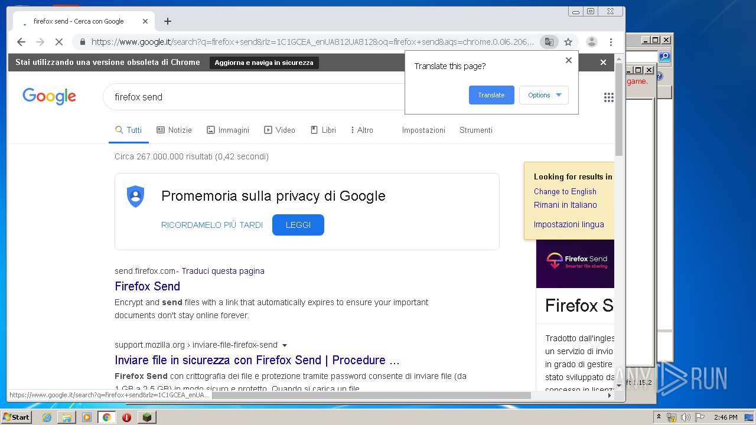Viewport: 756px width, 425px height.
Task: Open the Windows Start button
Action: [16, 417]
